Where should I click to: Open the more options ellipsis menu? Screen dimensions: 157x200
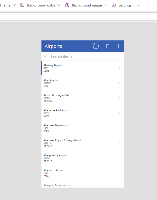pos(139,5)
